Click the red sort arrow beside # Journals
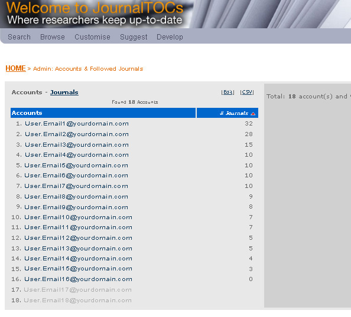 point(253,114)
